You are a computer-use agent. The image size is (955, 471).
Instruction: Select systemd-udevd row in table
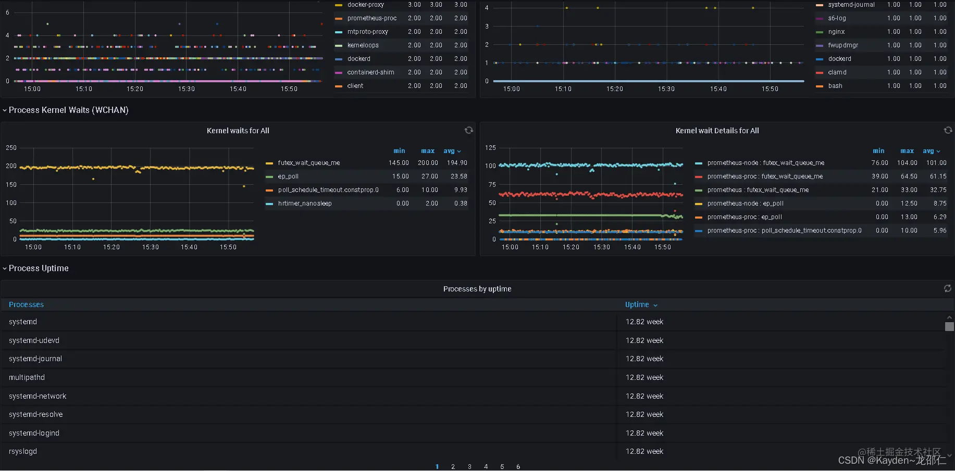(473, 340)
